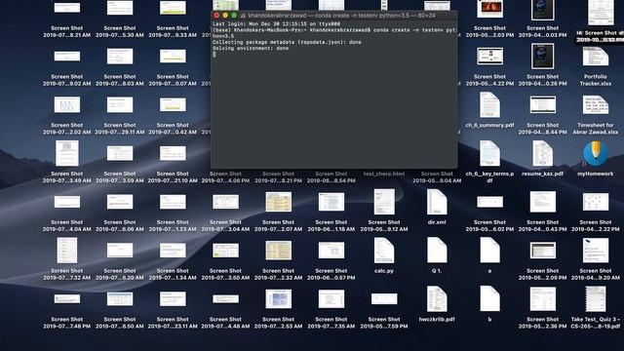Select Screen Shot 2019-04...0.43 PM
624x351 pixels.
(542, 202)
